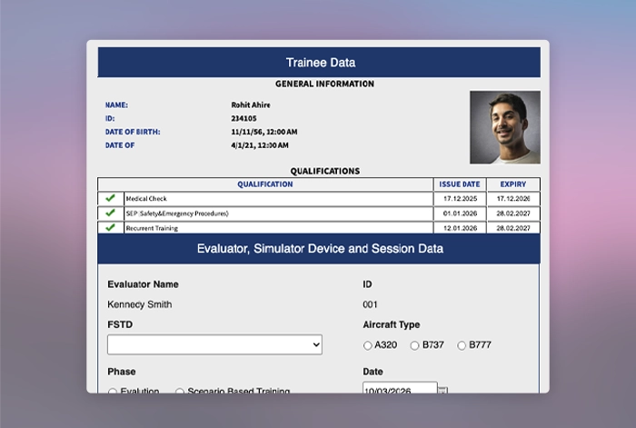Click trainee name Rohit Ahire
636x428 pixels.
[x=251, y=105]
